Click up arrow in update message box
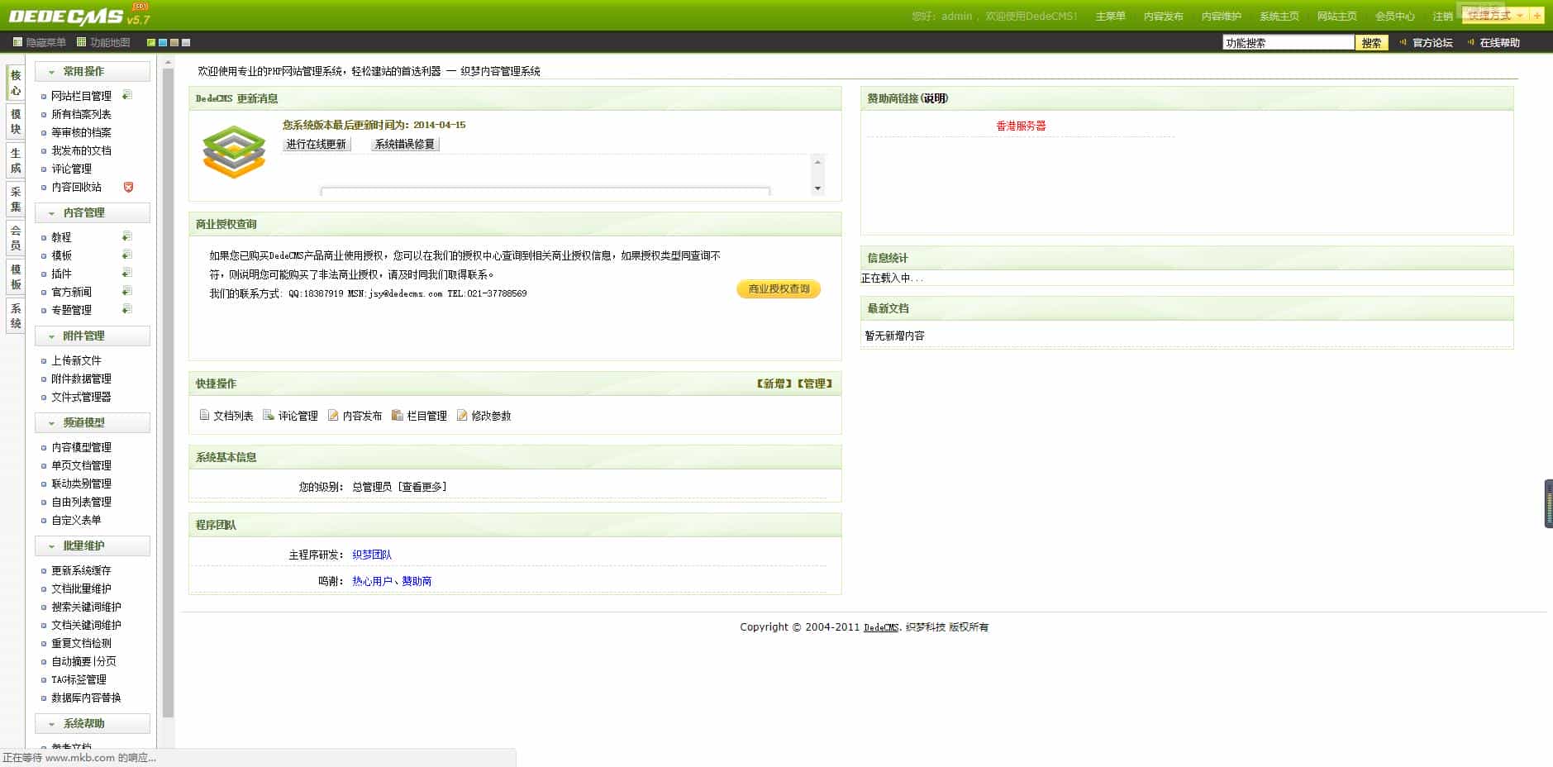This screenshot has height=767, width=1553. pos(817,162)
